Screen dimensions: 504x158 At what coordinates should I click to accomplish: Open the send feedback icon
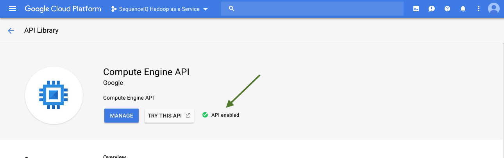[432, 9]
